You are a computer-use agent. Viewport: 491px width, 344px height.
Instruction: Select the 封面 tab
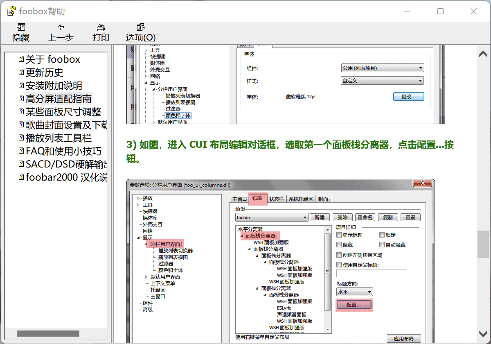(x=323, y=199)
